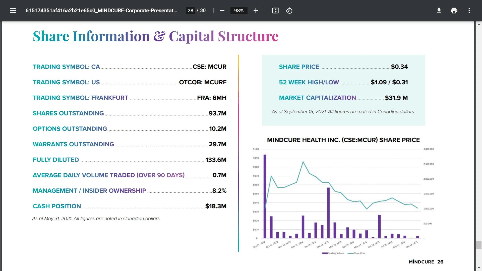The height and width of the screenshot is (271, 482).
Task: Select the 52 WEEK HIGH/LOW label
Action: point(309,82)
